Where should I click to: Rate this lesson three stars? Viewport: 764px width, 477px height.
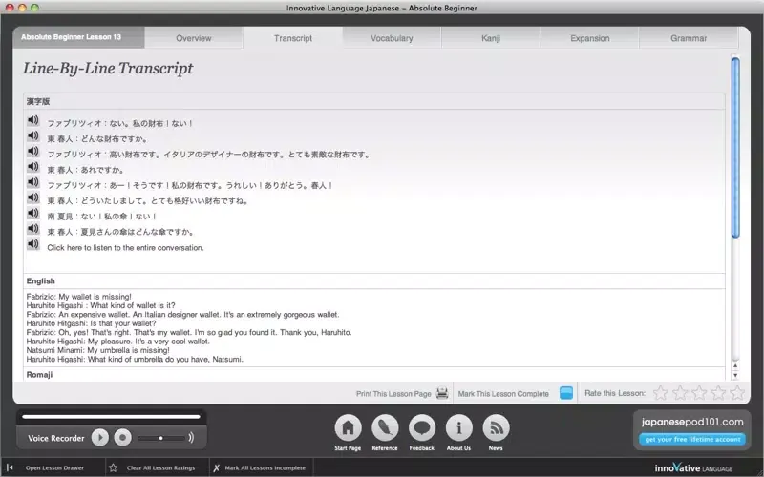pyautogui.click(x=699, y=393)
